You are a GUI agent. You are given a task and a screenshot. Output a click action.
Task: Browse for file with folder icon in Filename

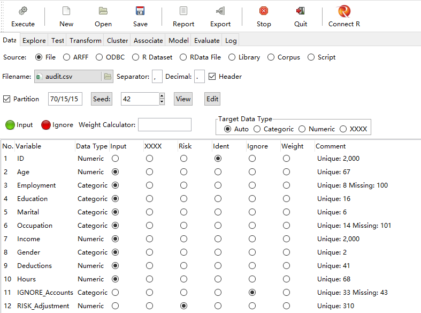click(108, 77)
